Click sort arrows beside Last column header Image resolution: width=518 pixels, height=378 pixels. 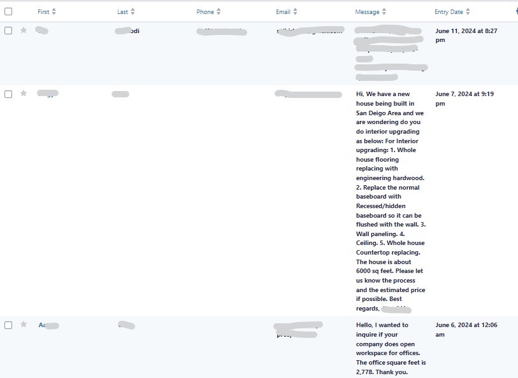(x=133, y=11)
